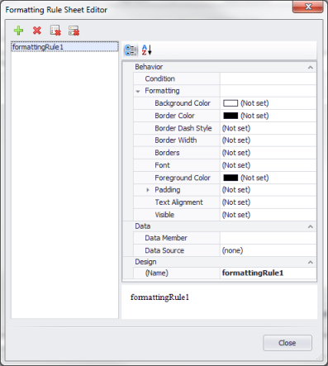Select the Data Source property label
328x366 pixels.
[164, 250]
